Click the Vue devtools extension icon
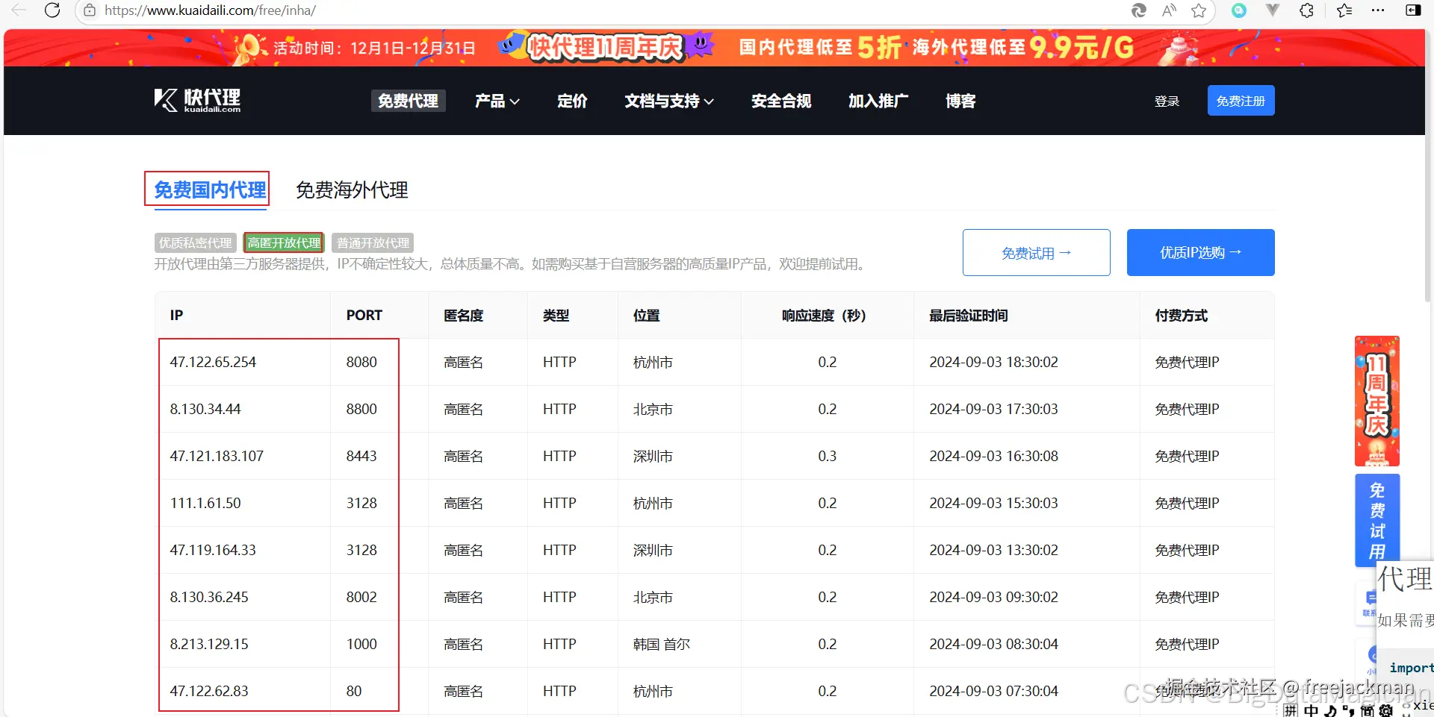1434x717 pixels. pyautogui.click(x=1273, y=10)
